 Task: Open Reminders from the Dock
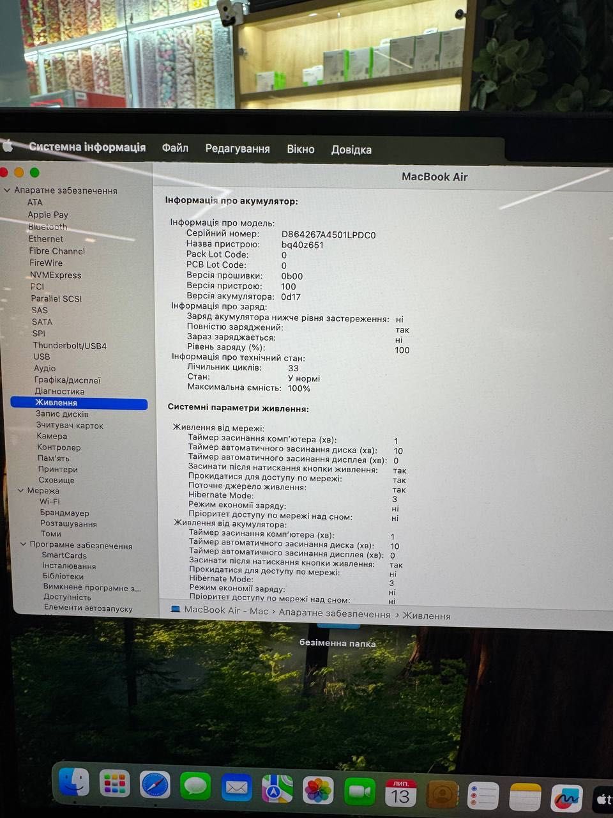point(483,796)
